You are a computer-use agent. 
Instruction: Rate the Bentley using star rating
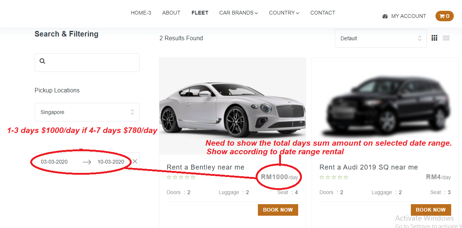pyautogui.click(x=181, y=177)
